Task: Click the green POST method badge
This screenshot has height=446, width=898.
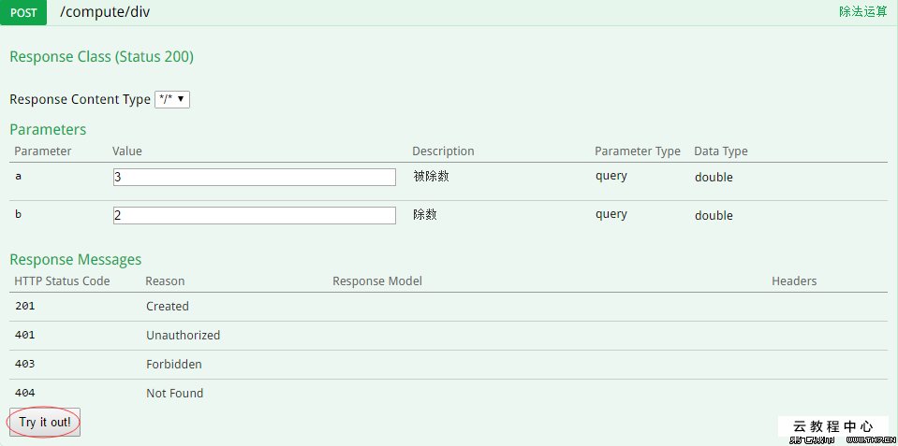Action: [23, 13]
